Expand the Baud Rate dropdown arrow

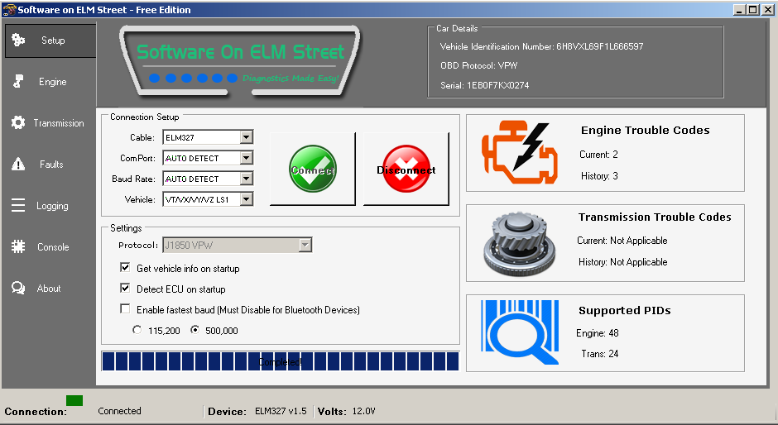(x=247, y=179)
